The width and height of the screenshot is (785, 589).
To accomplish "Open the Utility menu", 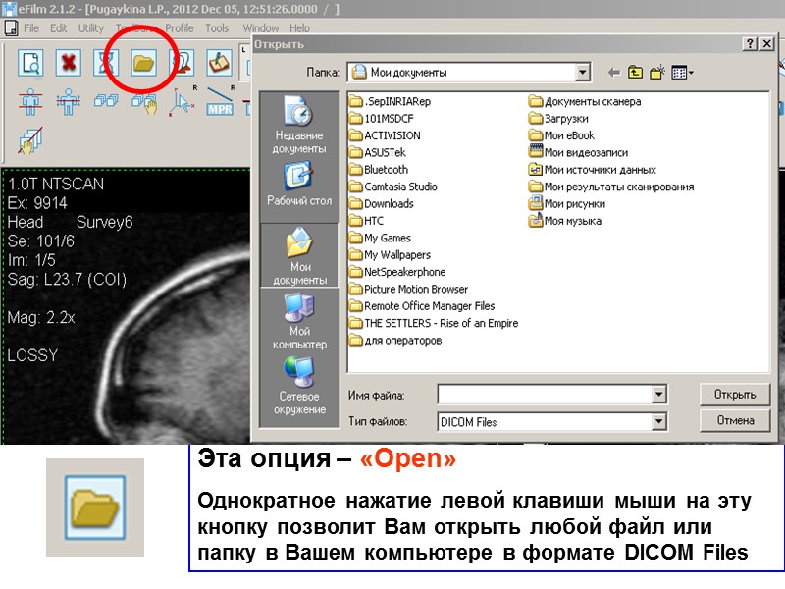I will 91,28.
